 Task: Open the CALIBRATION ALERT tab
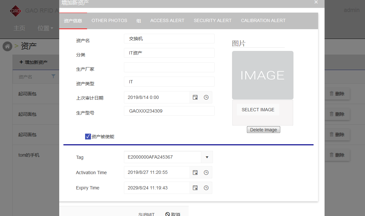[x=263, y=20]
